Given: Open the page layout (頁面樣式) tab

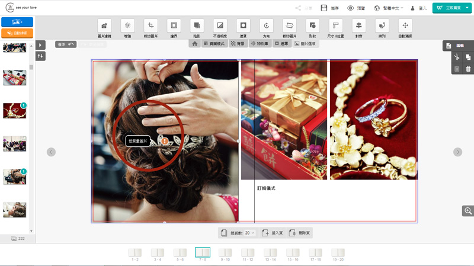Looking at the screenshot, I should click(214, 44).
